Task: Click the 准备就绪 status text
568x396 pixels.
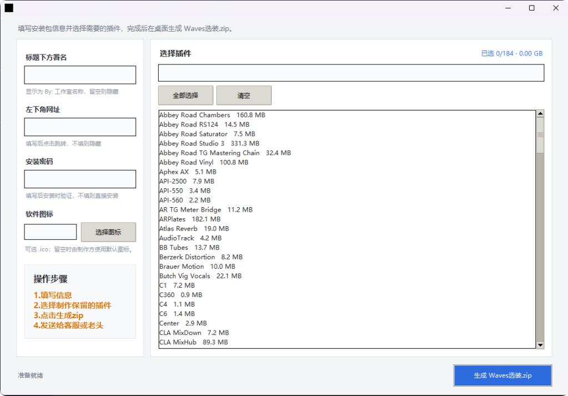Action: click(x=31, y=375)
